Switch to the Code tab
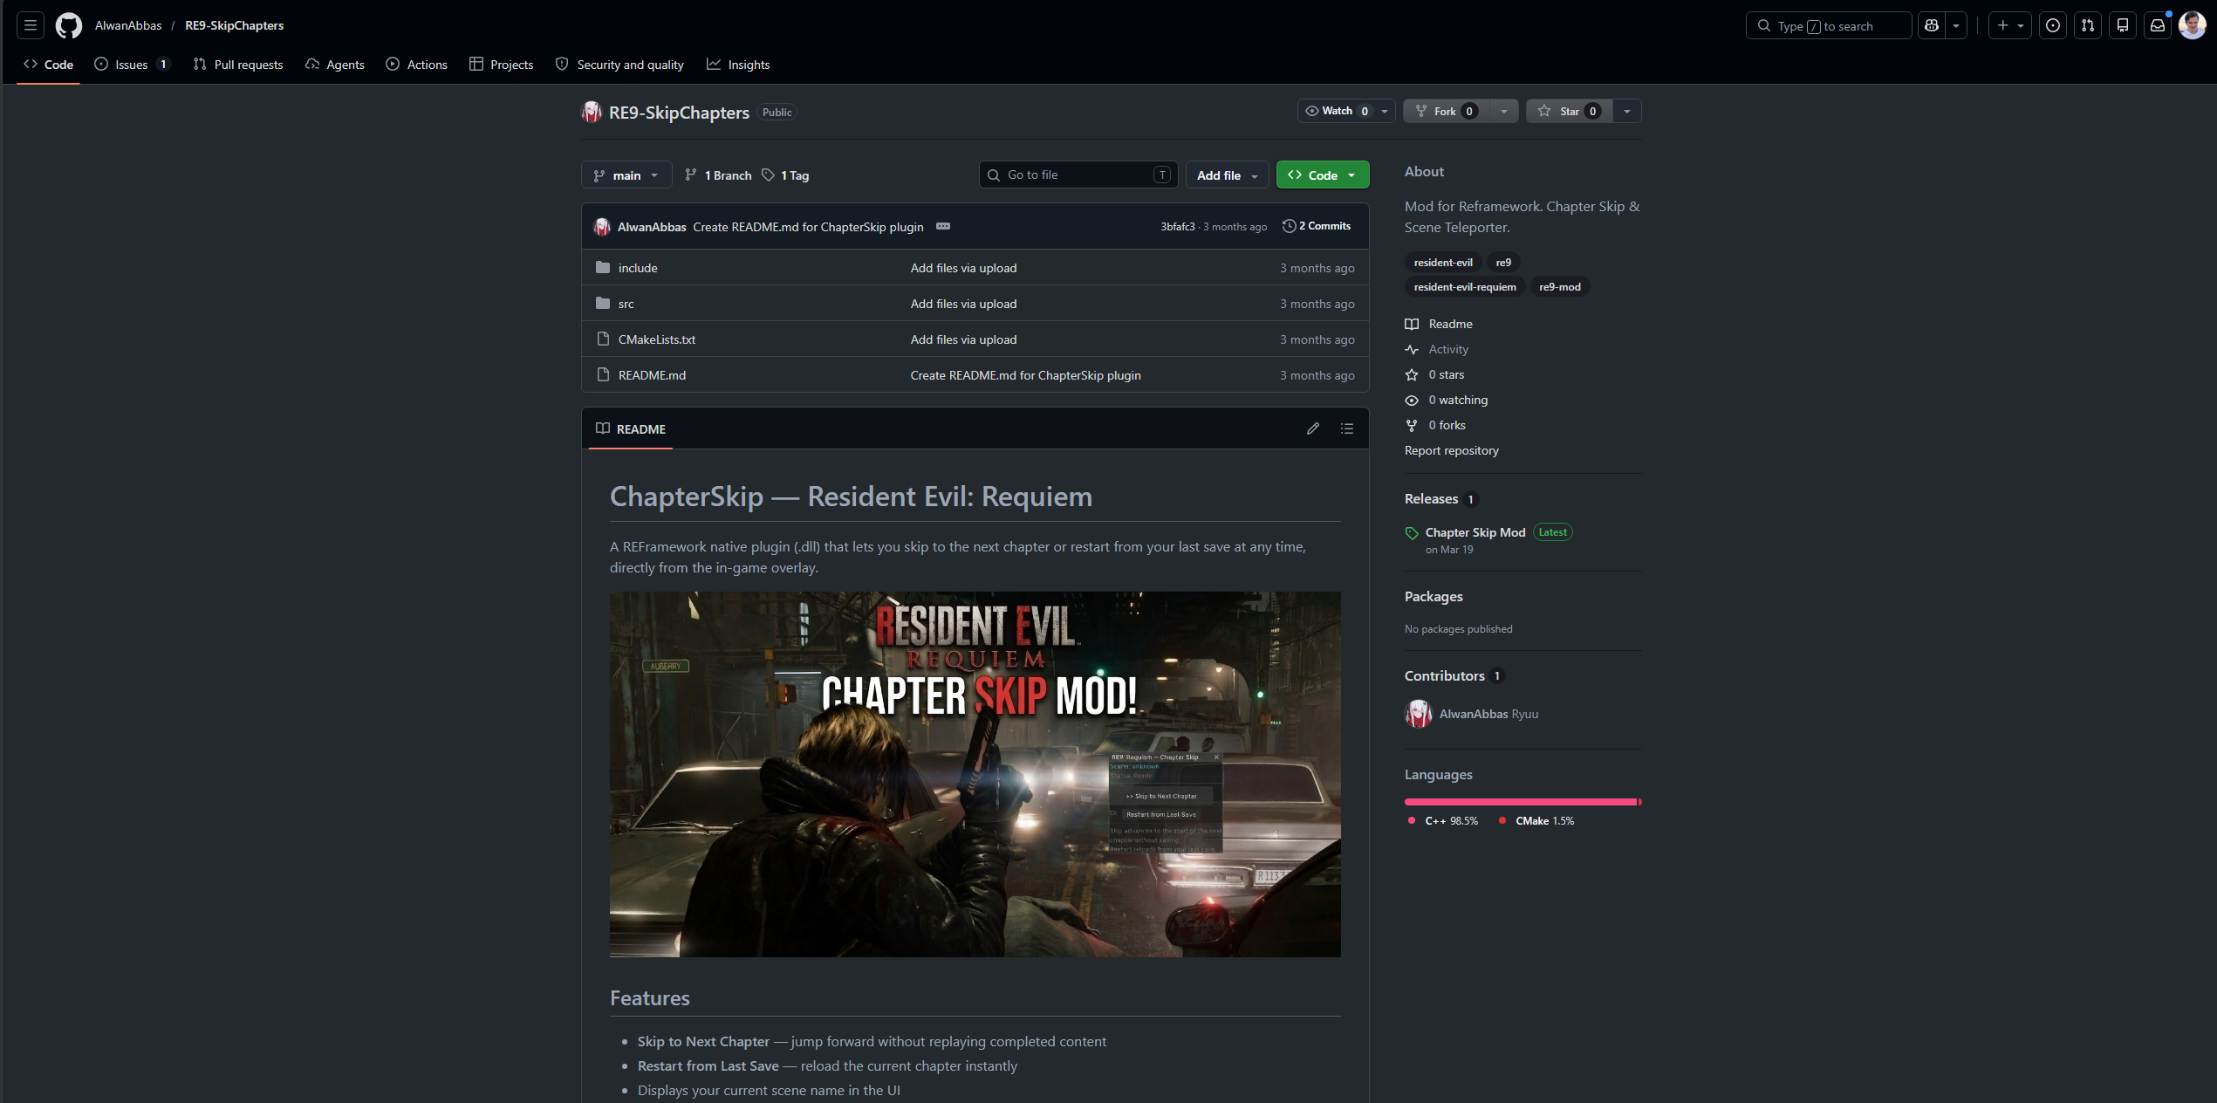2217x1103 pixels. tap(49, 65)
